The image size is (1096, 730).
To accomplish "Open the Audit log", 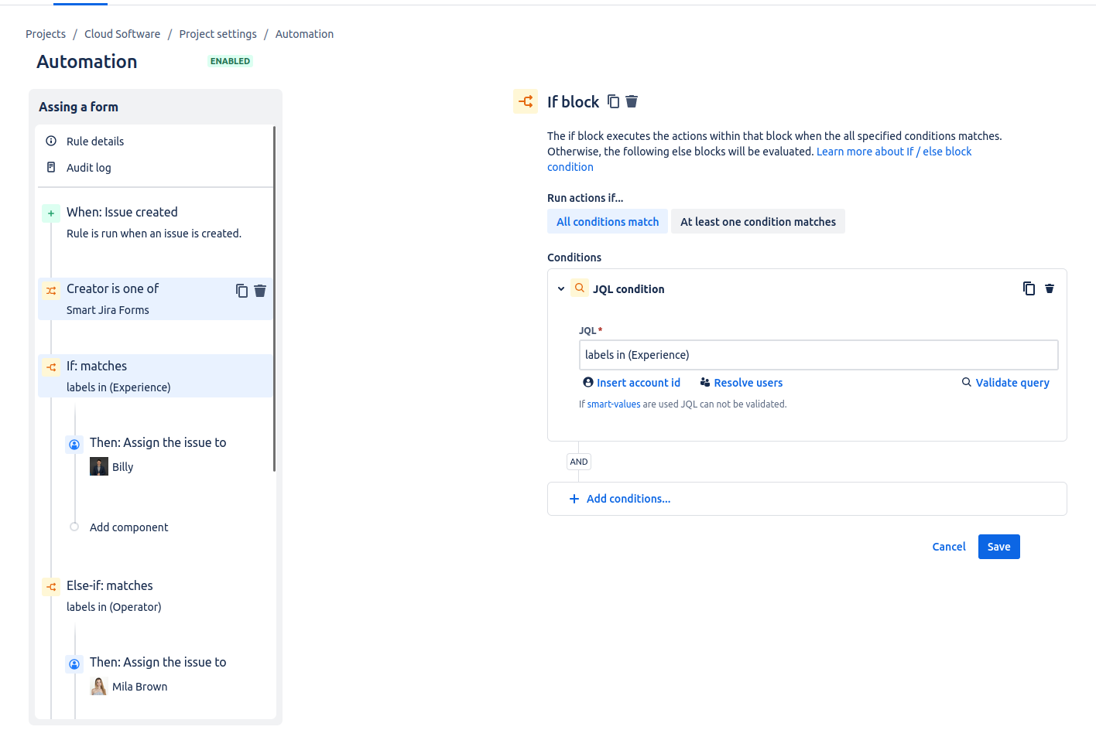I will pos(88,168).
